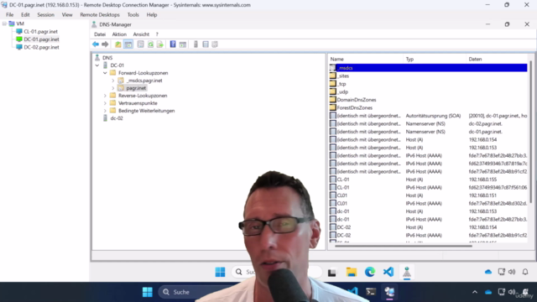Click the record list vertical scrollbar

click(x=531, y=132)
